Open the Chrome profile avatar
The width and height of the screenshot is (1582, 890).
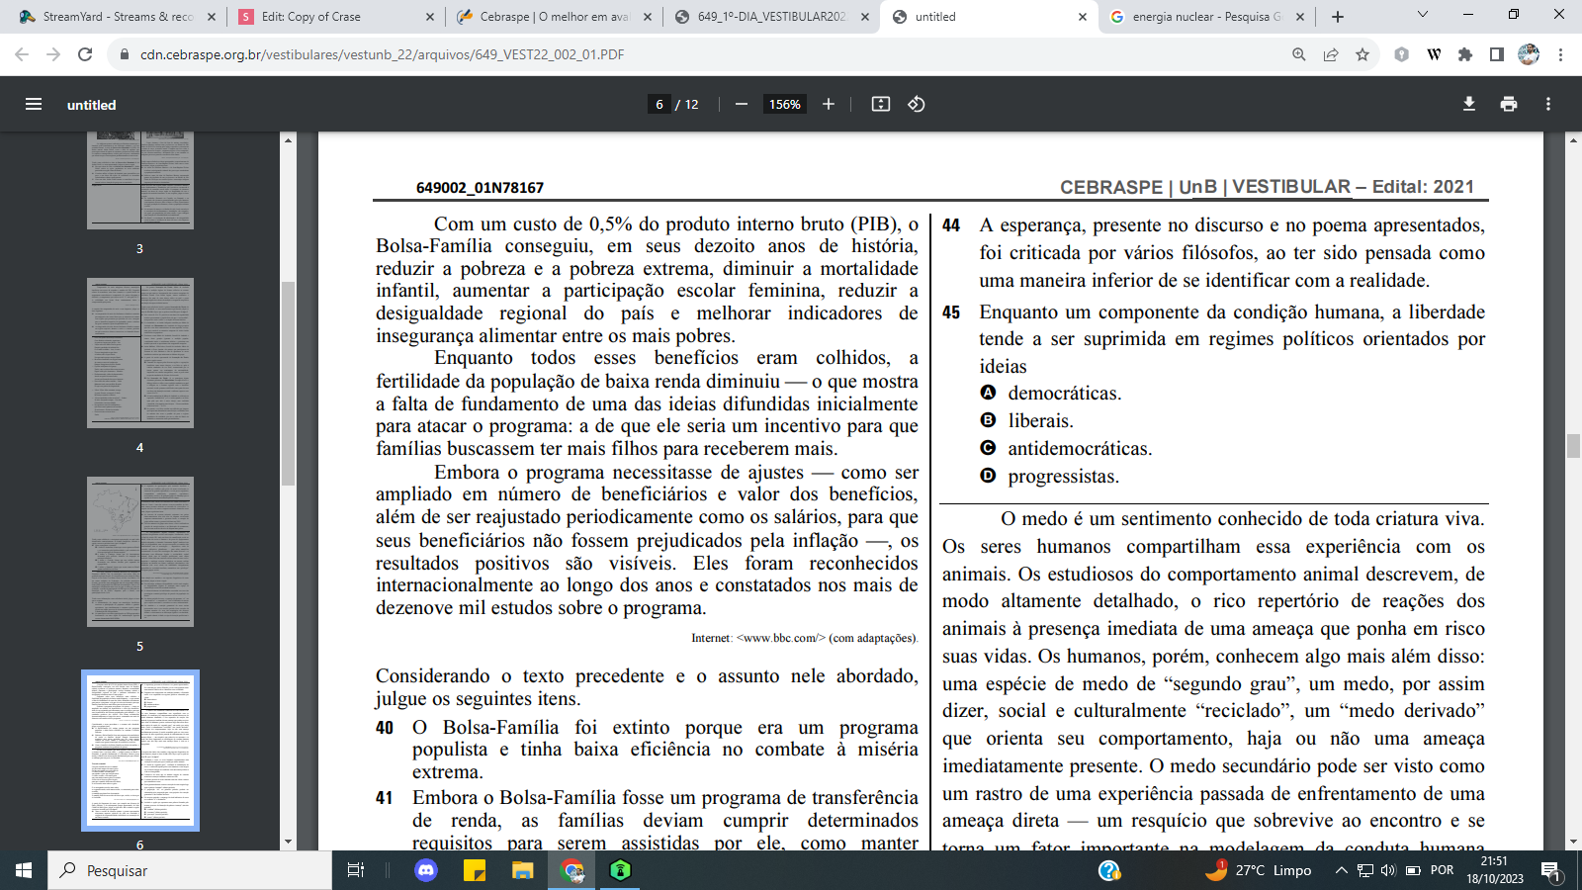[1529, 54]
